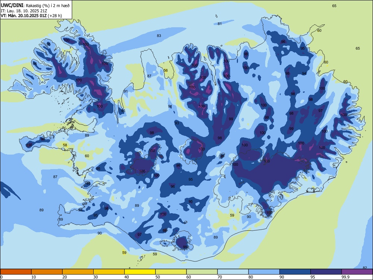Click the pale green 60–70 legend swatch
The image size is (373, 280).
202,272
